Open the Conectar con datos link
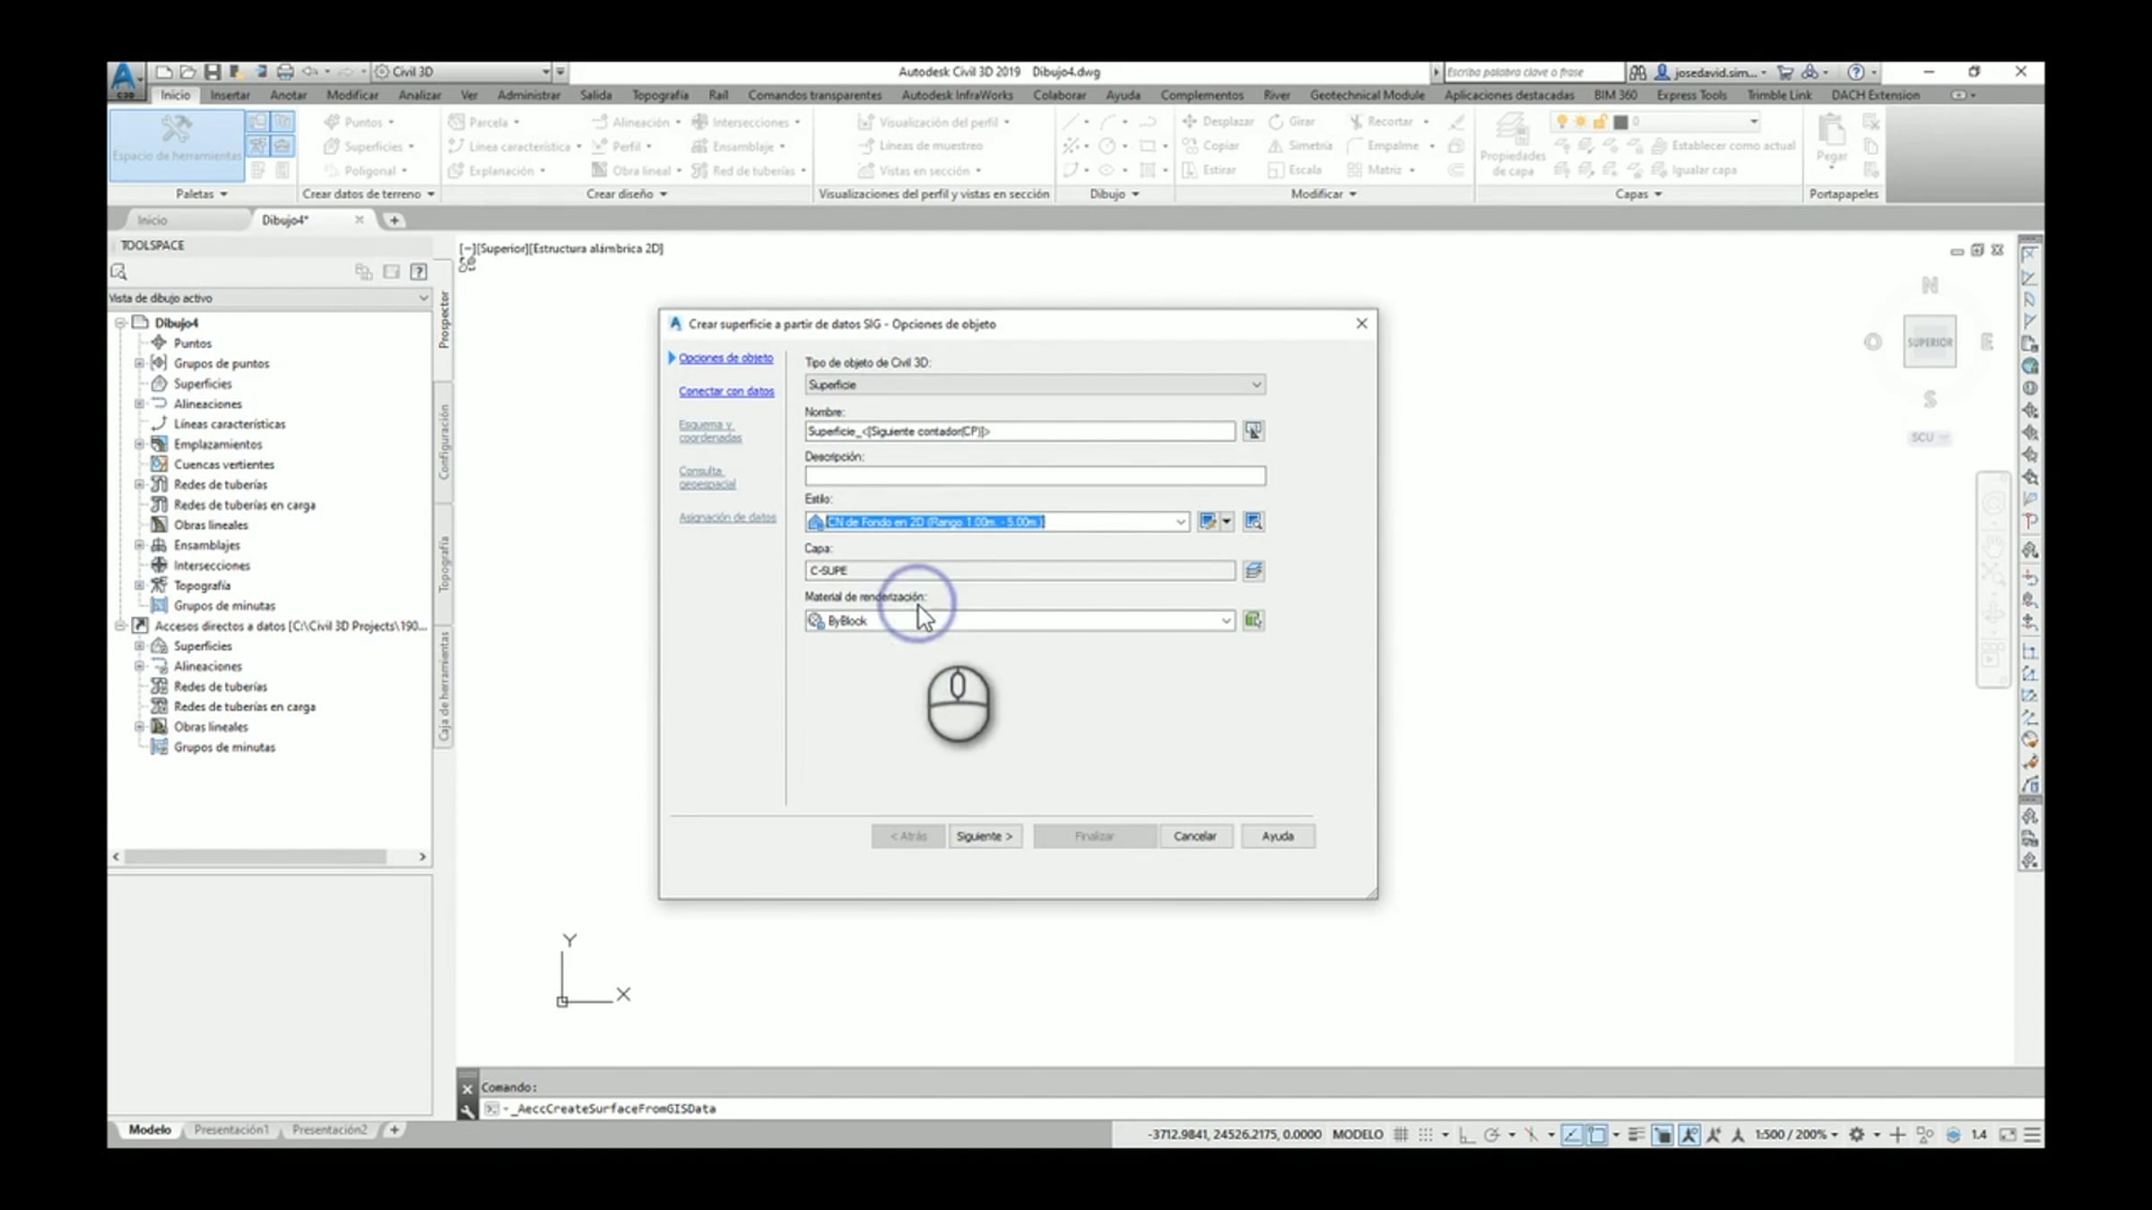The height and width of the screenshot is (1210, 2152). [x=725, y=392]
